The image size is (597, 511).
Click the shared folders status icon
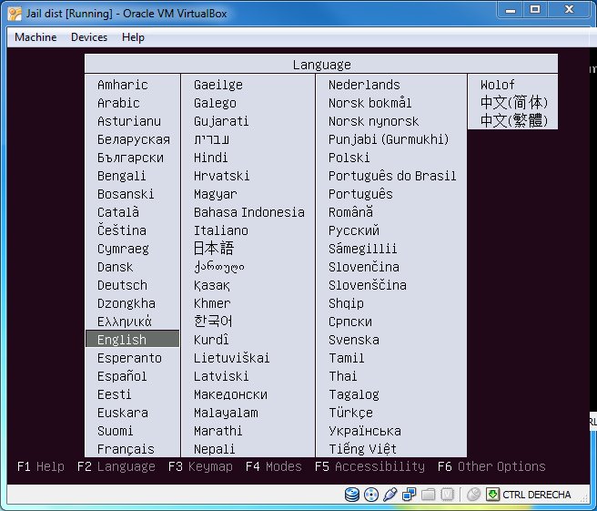[428, 495]
